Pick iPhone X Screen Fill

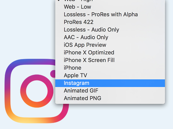coord(110,60)
